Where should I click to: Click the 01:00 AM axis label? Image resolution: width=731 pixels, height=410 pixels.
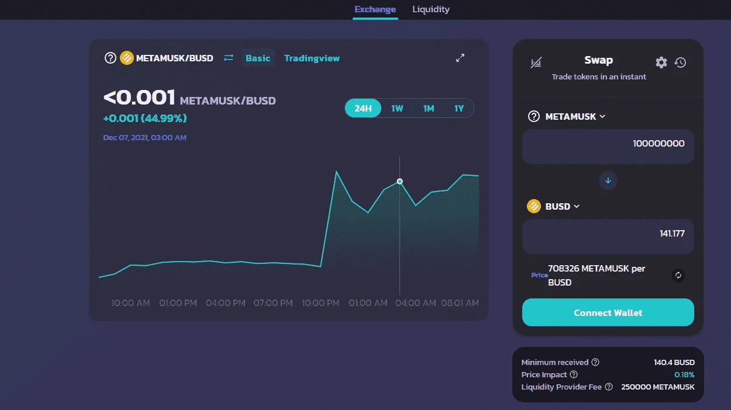(368, 303)
